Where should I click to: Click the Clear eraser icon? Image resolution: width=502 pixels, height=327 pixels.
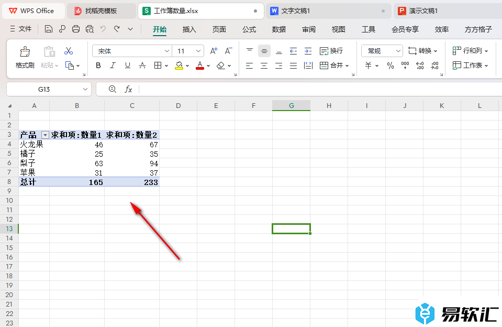pyautogui.click(x=220, y=66)
